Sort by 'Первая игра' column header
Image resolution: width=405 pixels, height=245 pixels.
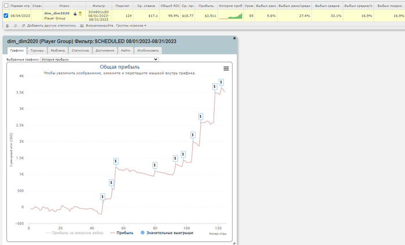click(20, 6)
